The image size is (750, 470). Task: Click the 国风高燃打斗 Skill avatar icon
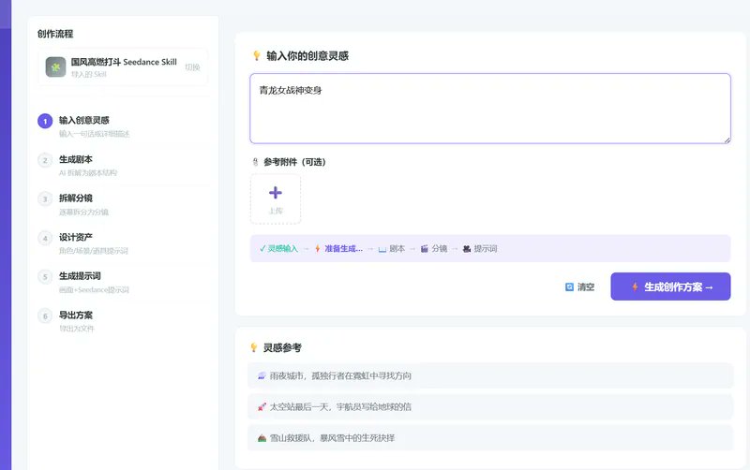coord(55,66)
